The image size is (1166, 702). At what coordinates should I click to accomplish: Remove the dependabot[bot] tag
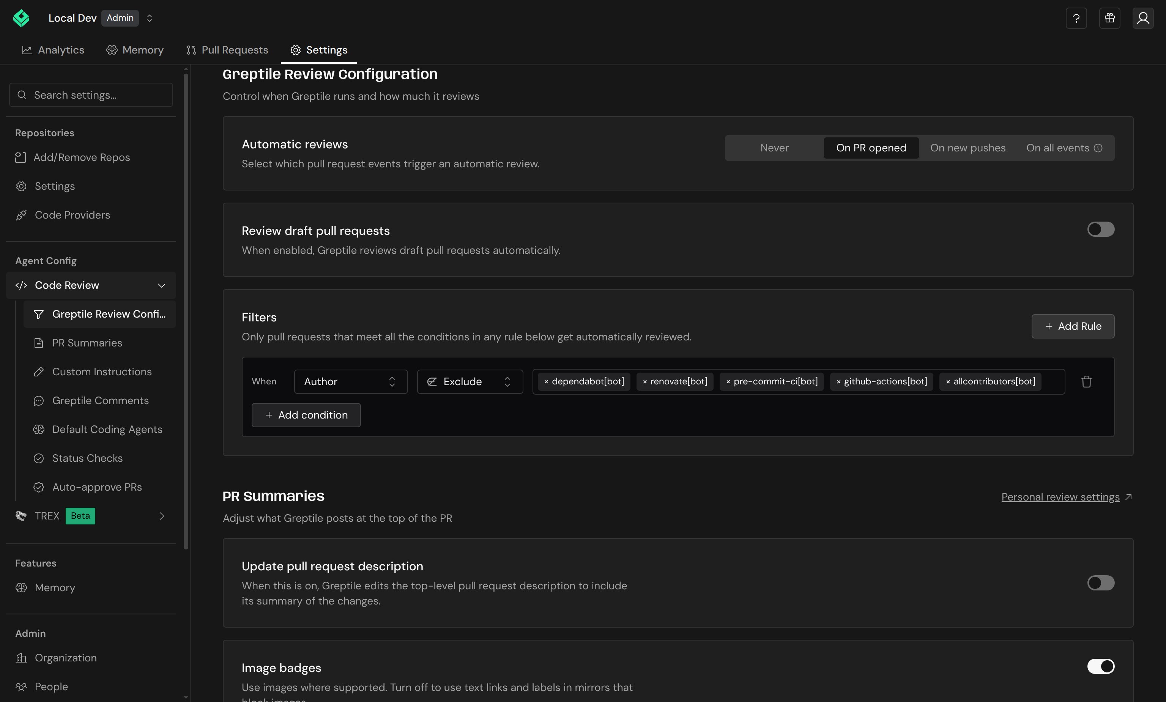point(546,382)
